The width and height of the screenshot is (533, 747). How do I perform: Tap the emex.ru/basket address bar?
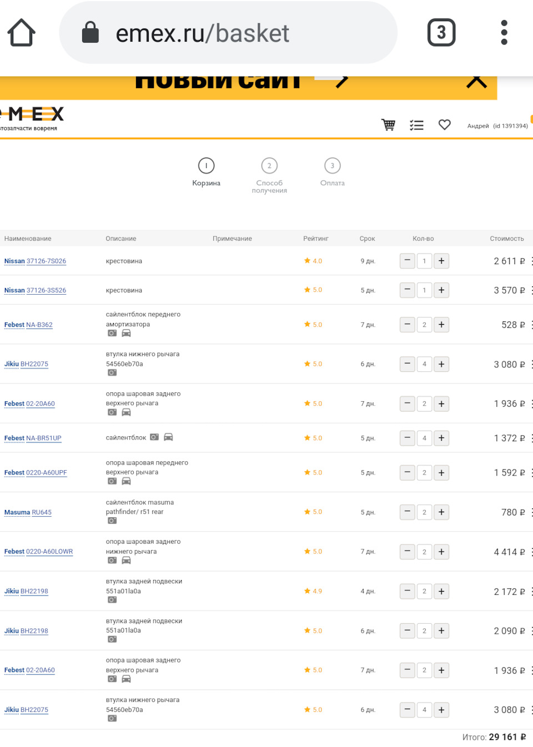pyautogui.click(x=228, y=33)
